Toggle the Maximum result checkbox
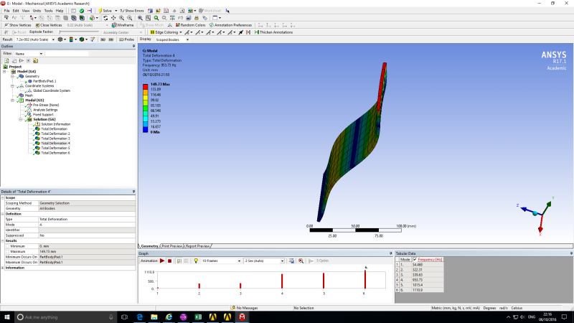 [x=7, y=252]
